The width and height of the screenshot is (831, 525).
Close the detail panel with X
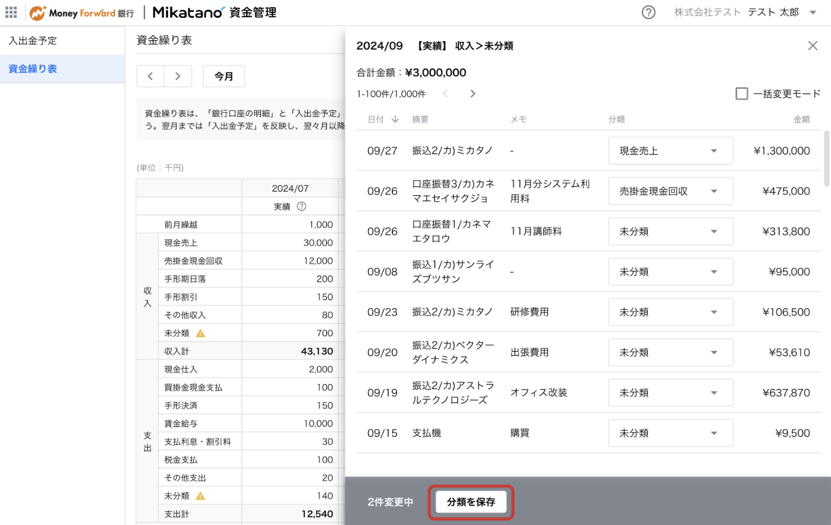(x=813, y=46)
